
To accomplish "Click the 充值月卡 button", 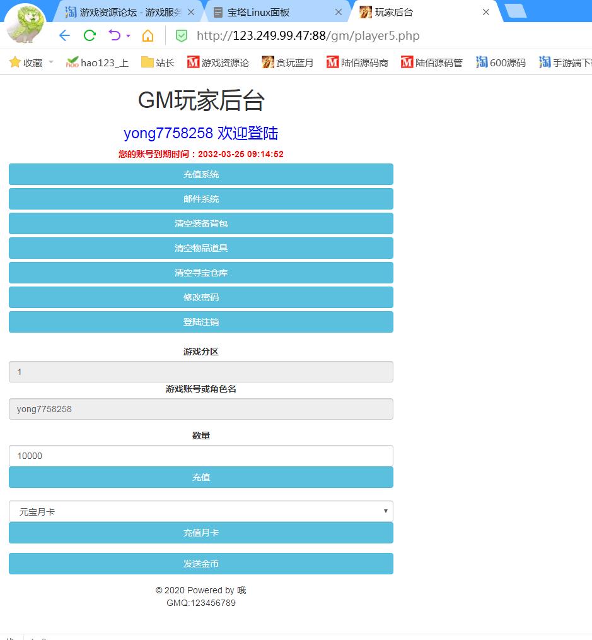I will click(200, 533).
